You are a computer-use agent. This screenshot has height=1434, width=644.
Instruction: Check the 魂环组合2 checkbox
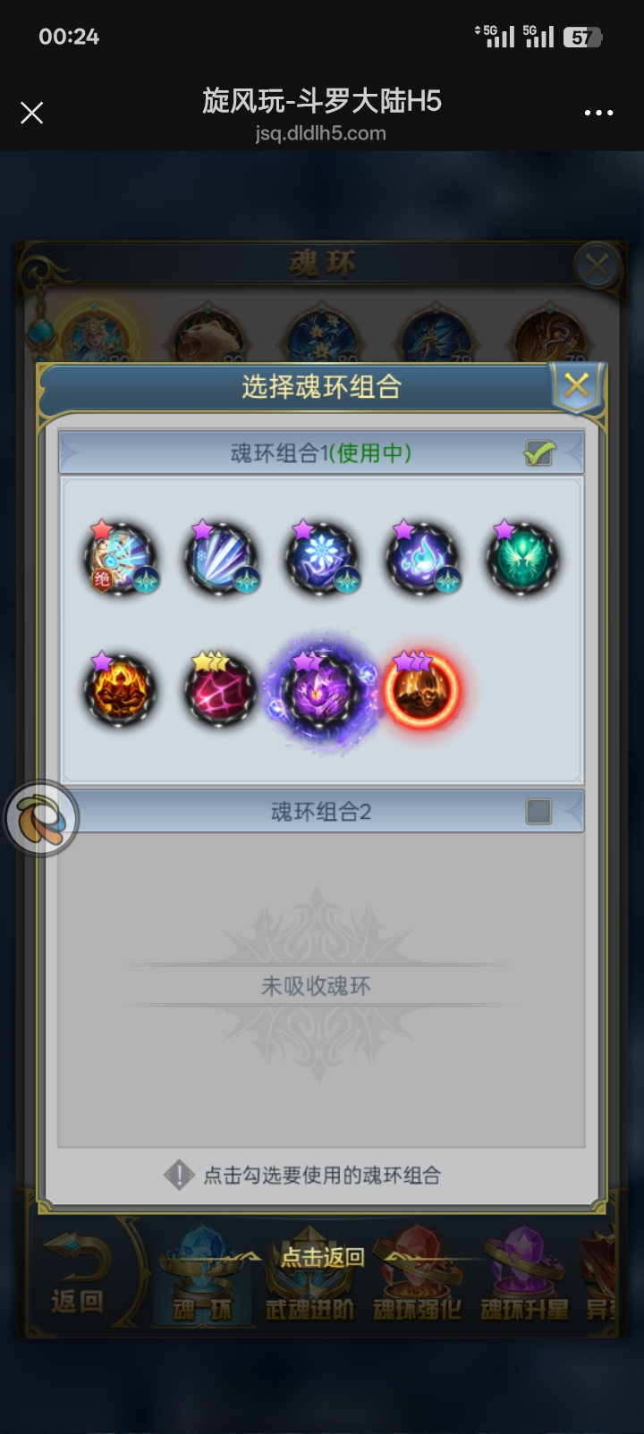[x=538, y=812]
